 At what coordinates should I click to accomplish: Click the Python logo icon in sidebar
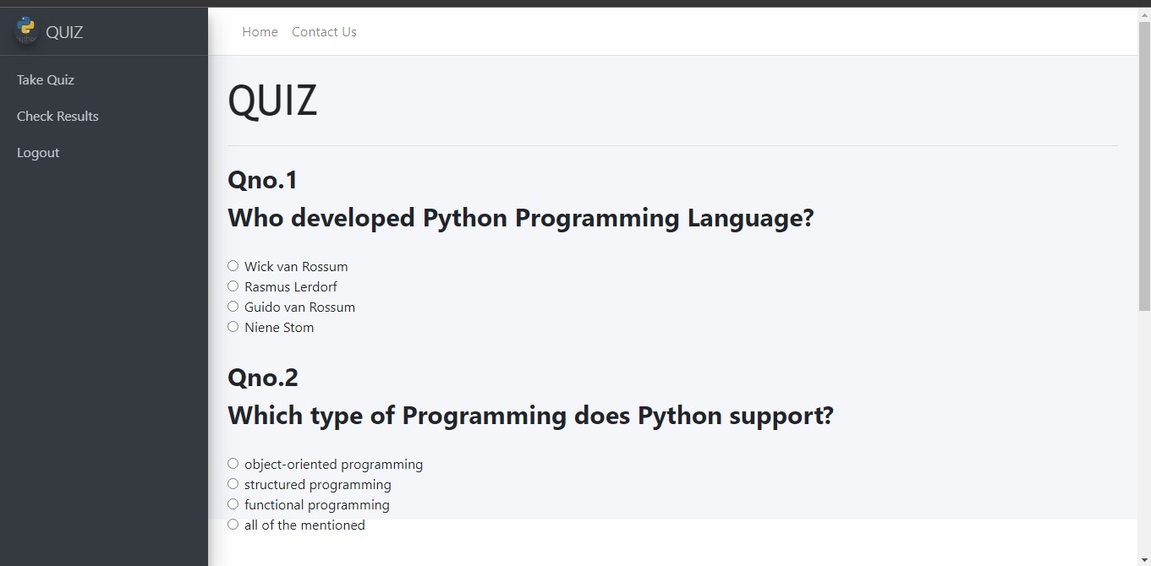point(26,30)
